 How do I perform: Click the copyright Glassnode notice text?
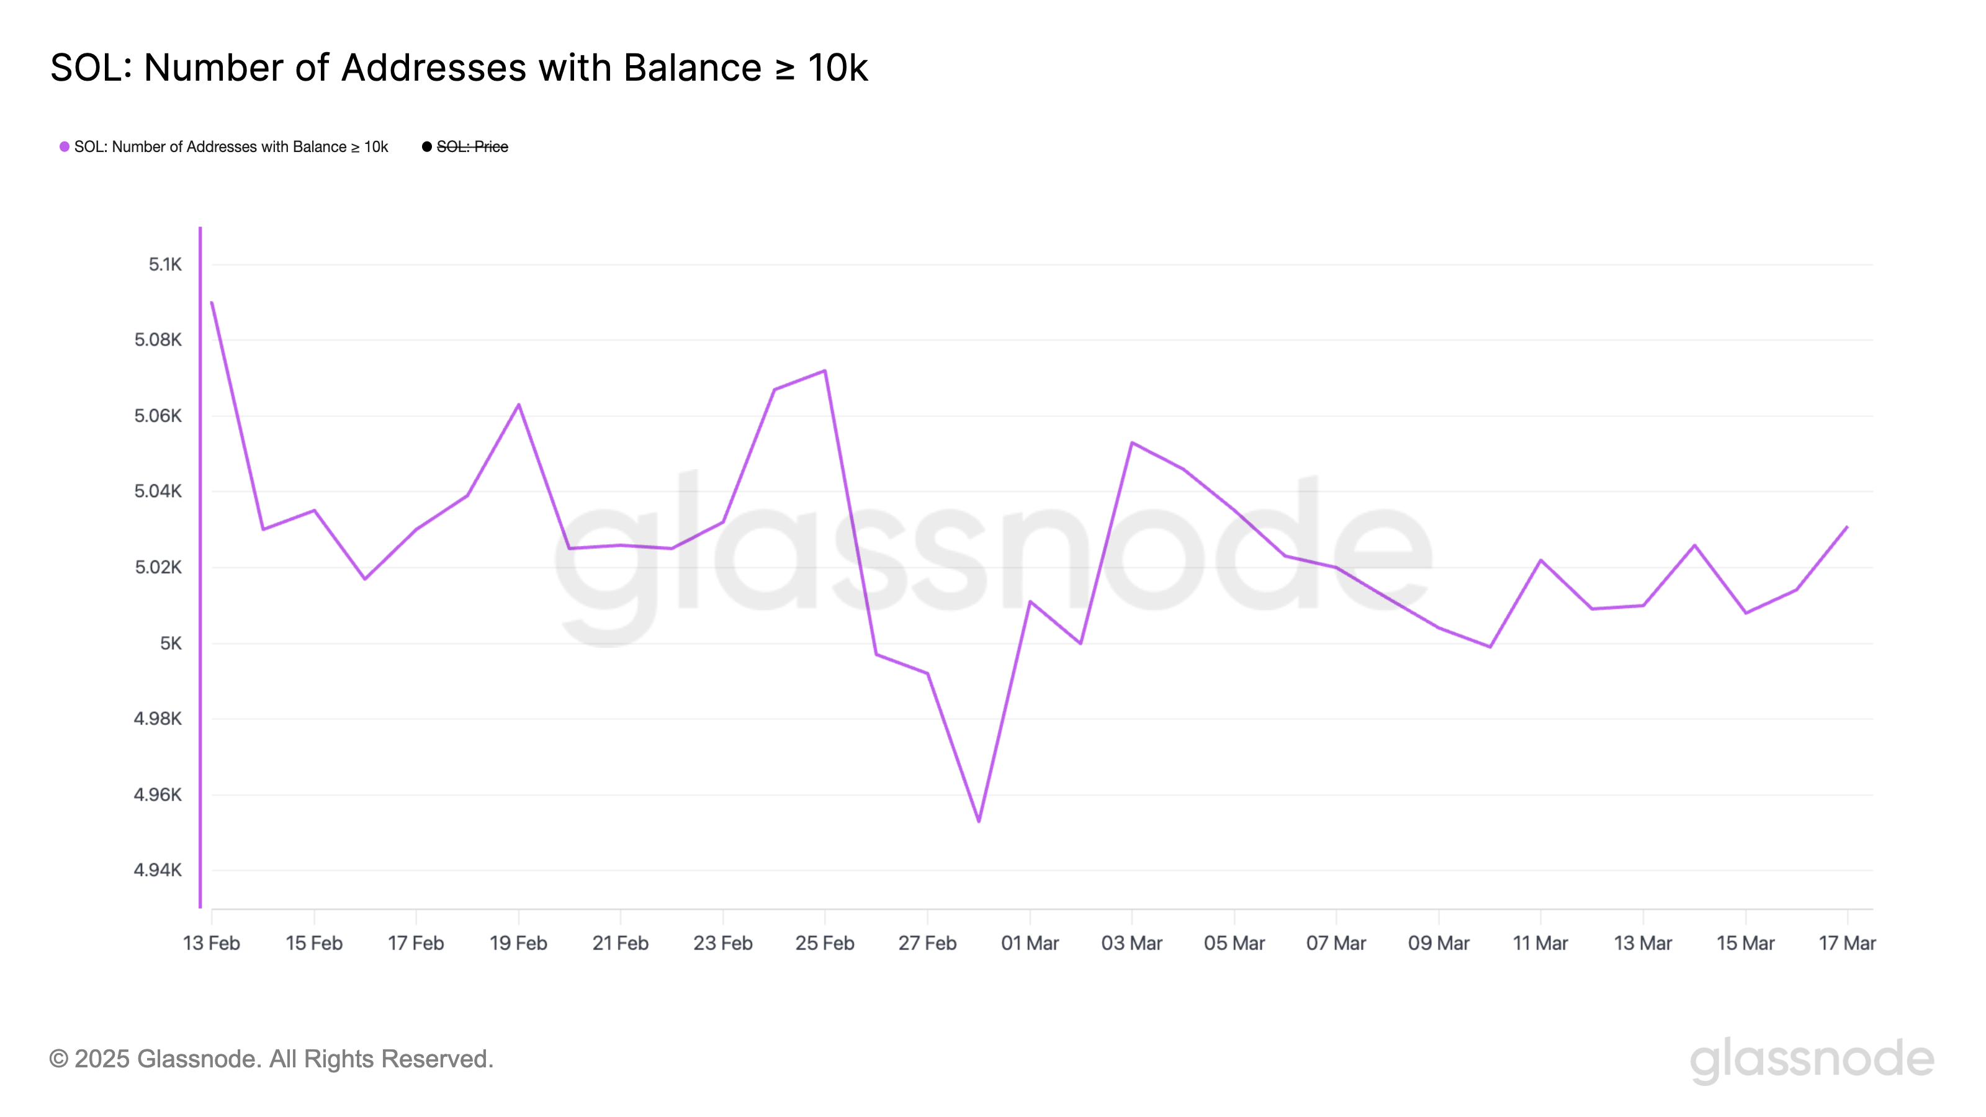(x=271, y=1059)
